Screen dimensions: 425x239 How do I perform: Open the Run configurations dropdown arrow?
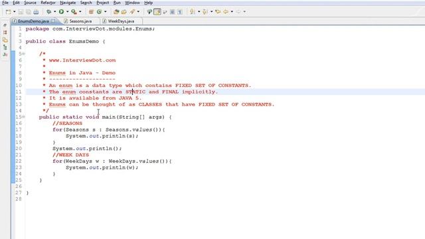pos(68,12)
